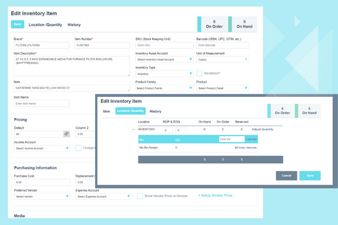Open History tab in back window

pyautogui.click(x=74, y=25)
